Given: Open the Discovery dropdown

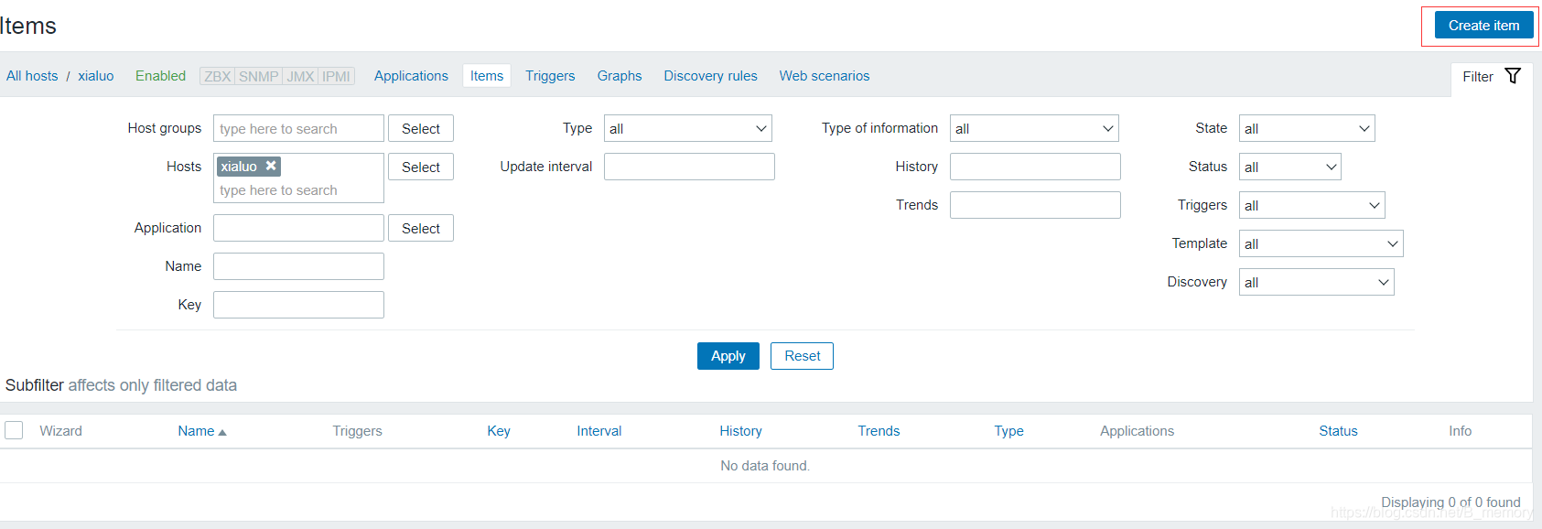Looking at the screenshot, I should pyautogui.click(x=1316, y=282).
